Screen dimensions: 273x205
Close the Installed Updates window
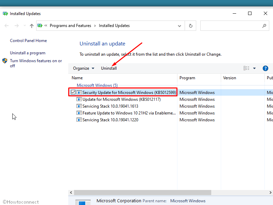(265, 13)
